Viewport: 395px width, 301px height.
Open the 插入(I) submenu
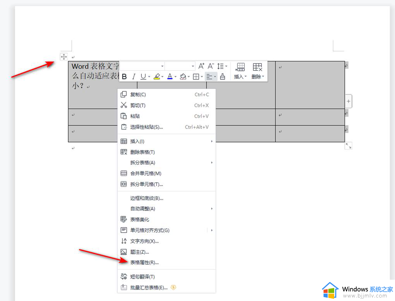tap(167, 142)
